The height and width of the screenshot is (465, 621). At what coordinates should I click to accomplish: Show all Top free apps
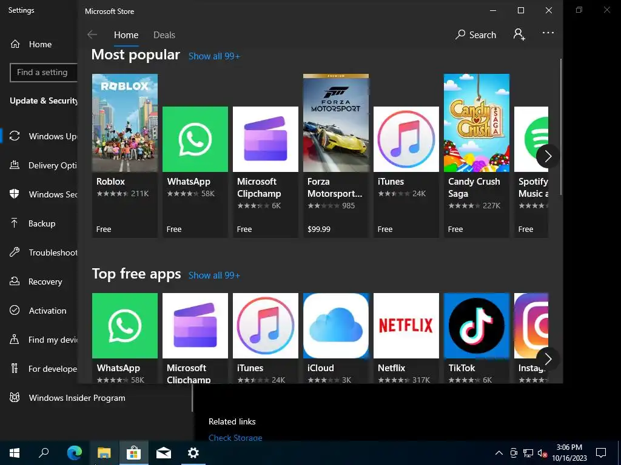pos(214,275)
